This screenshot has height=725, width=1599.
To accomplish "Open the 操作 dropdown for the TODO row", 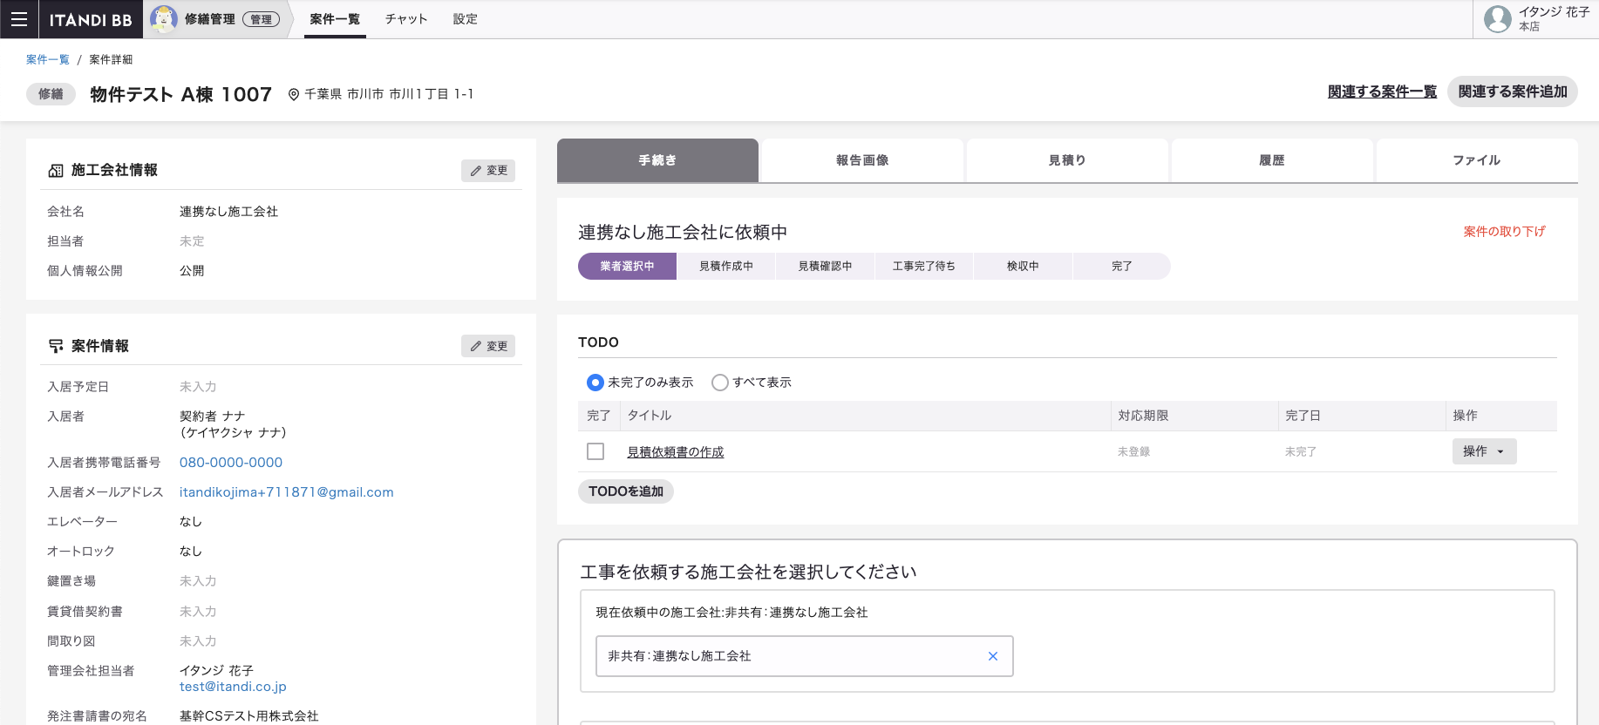I will (x=1484, y=451).
